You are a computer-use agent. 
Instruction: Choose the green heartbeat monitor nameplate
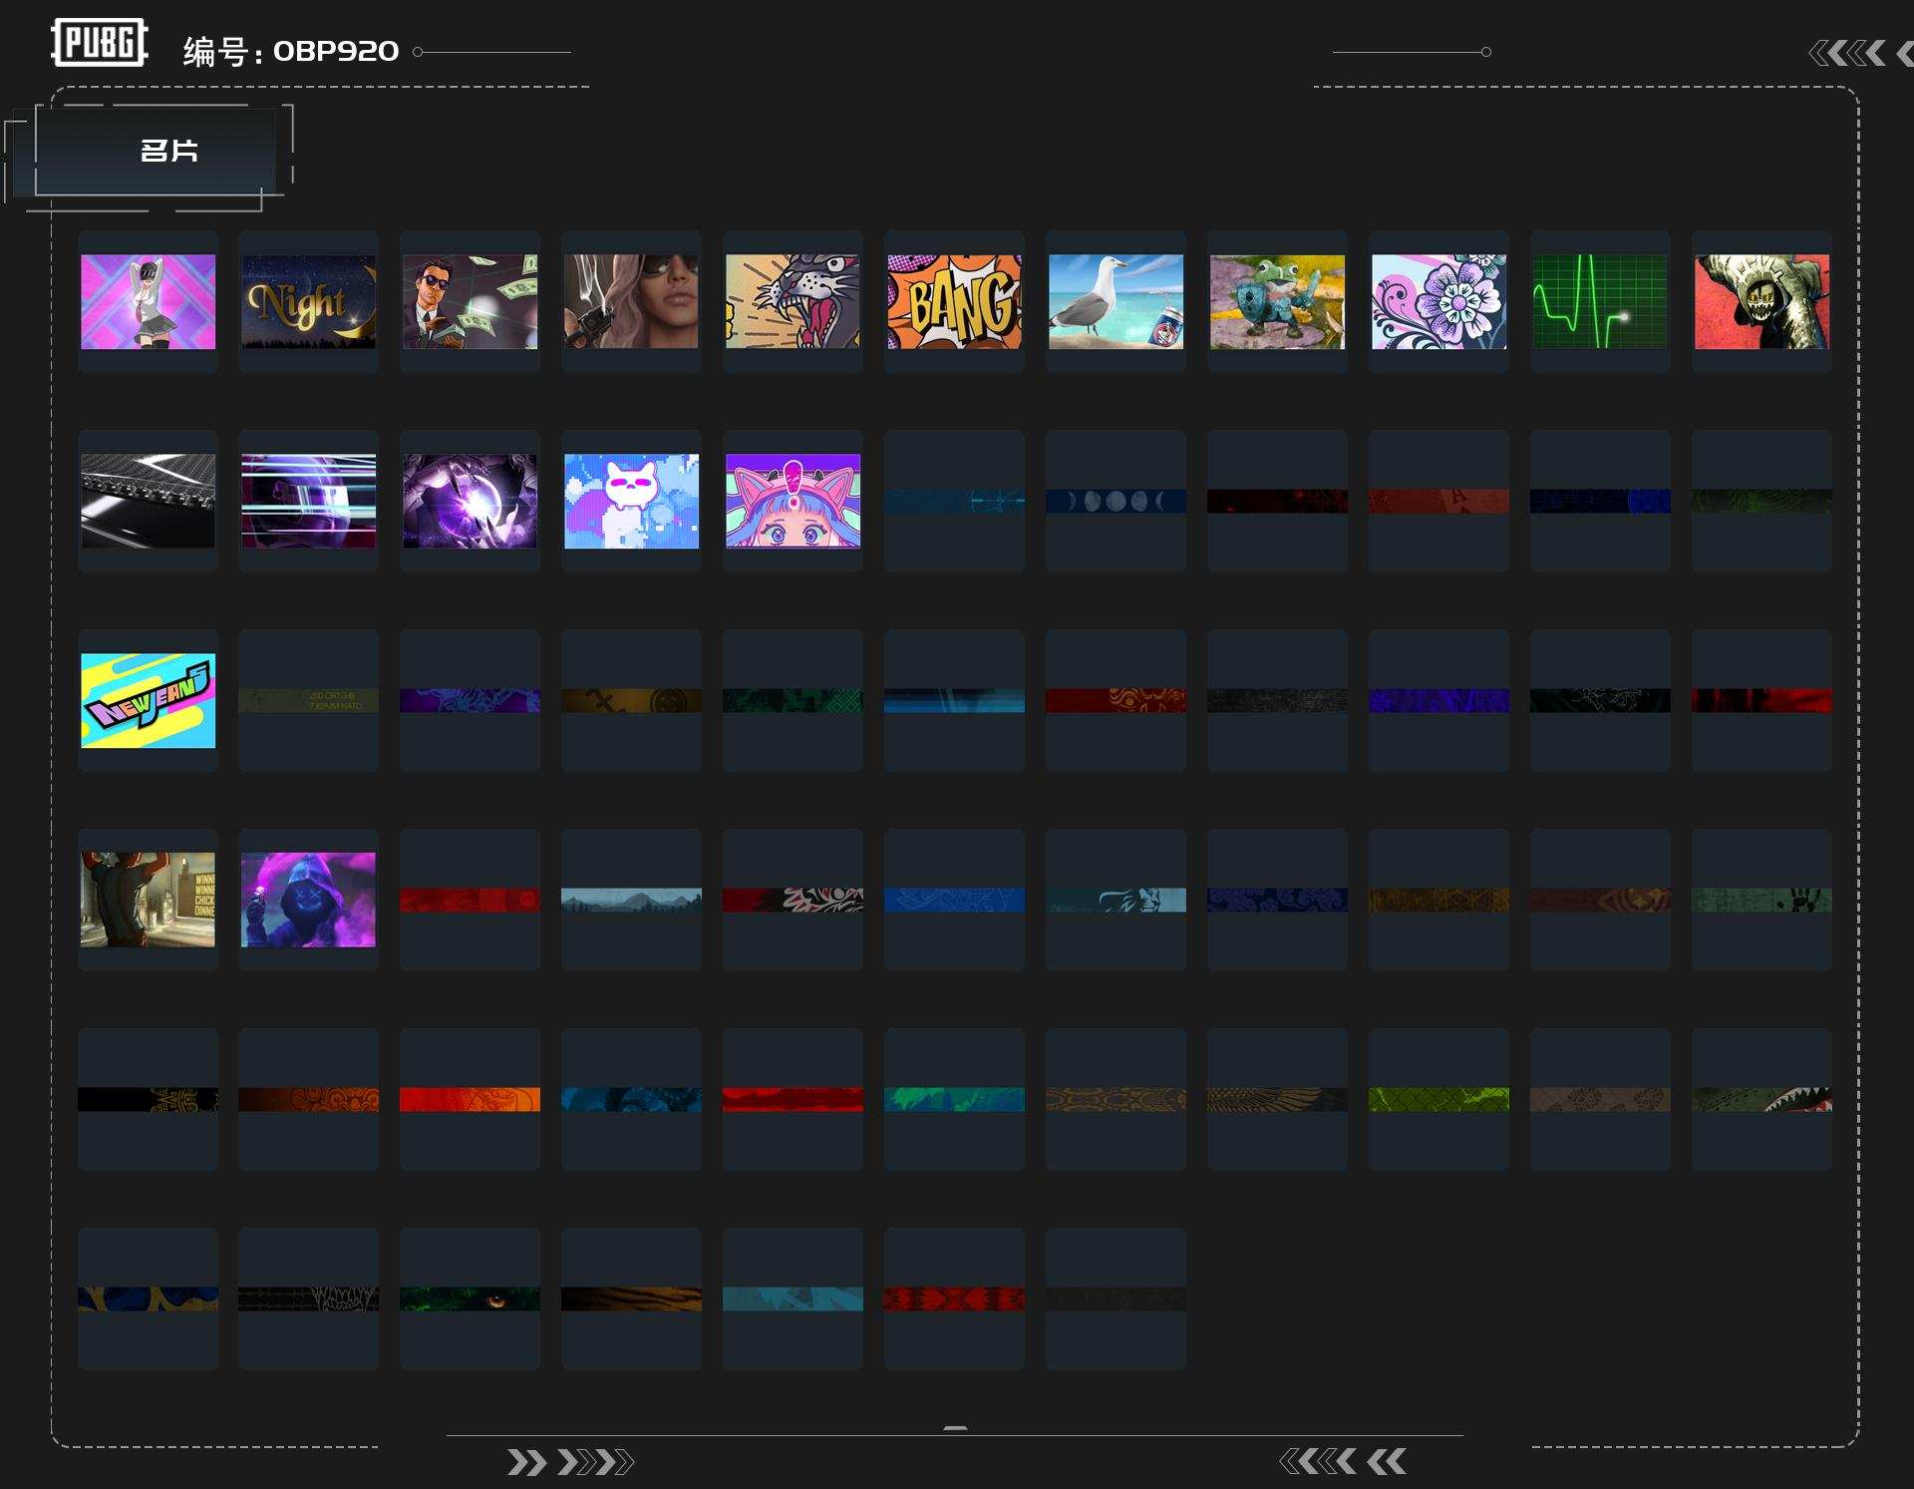coord(1600,301)
